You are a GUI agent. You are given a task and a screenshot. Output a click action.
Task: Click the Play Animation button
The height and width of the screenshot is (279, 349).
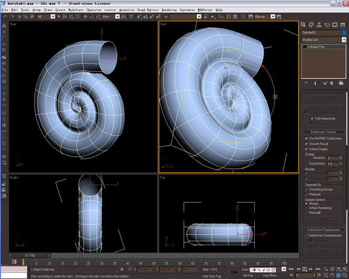[x=305, y=269]
